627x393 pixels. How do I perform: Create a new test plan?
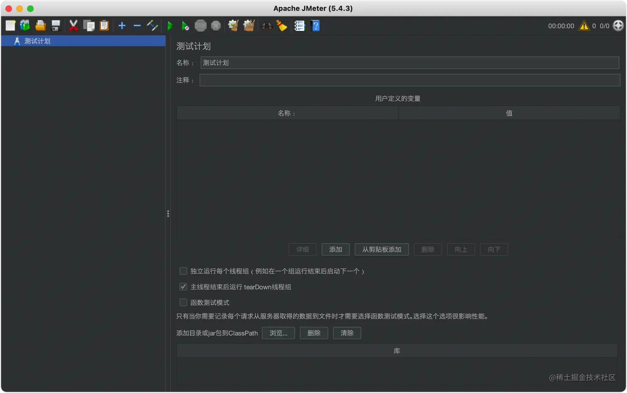point(11,25)
